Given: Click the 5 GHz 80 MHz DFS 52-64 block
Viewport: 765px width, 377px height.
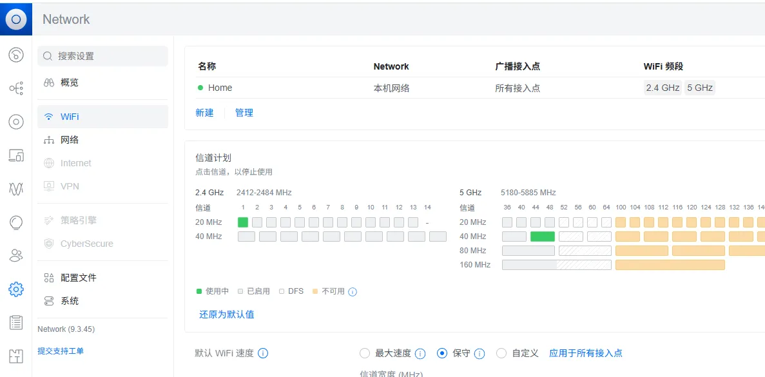Looking at the screenshot, I should 585,251.
